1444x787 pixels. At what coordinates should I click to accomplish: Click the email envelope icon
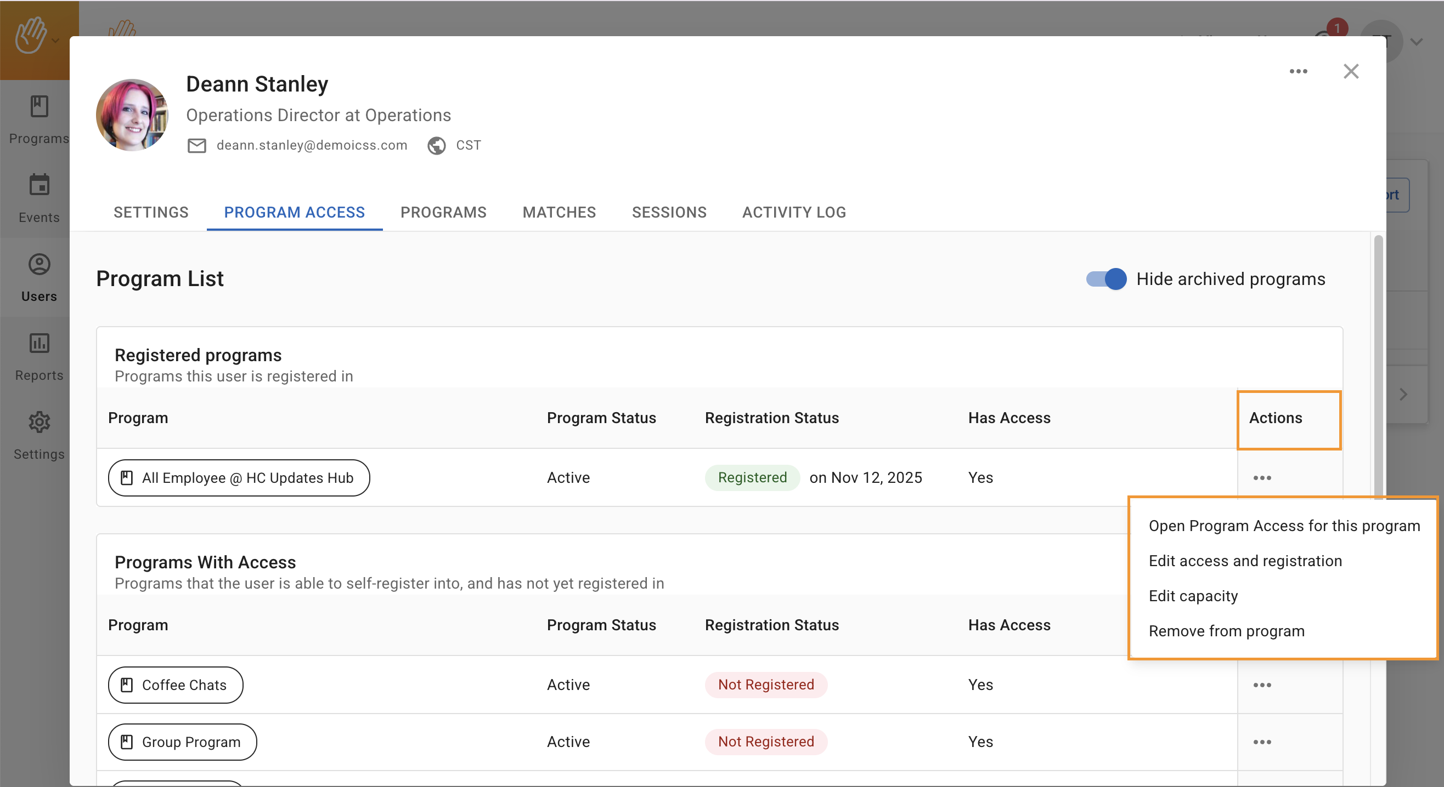tap(197, 146)
